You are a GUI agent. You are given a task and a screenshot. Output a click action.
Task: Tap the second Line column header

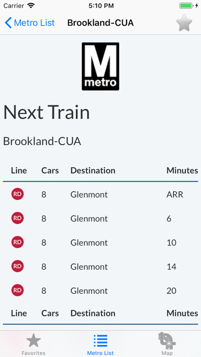pos(19,313)
